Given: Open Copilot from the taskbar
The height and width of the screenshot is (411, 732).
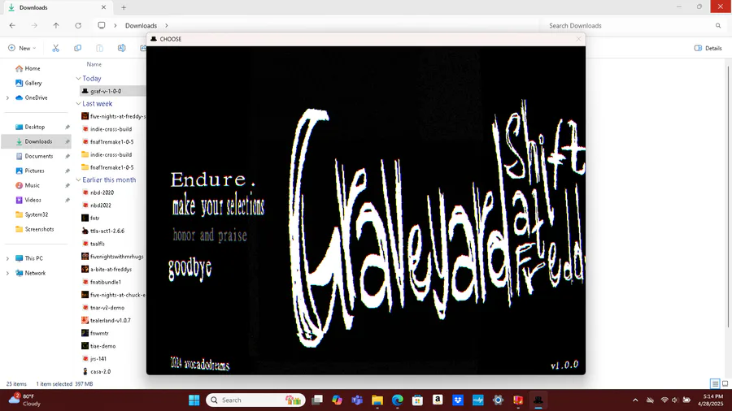Looking at the screenshot, I should pos(337,400).
